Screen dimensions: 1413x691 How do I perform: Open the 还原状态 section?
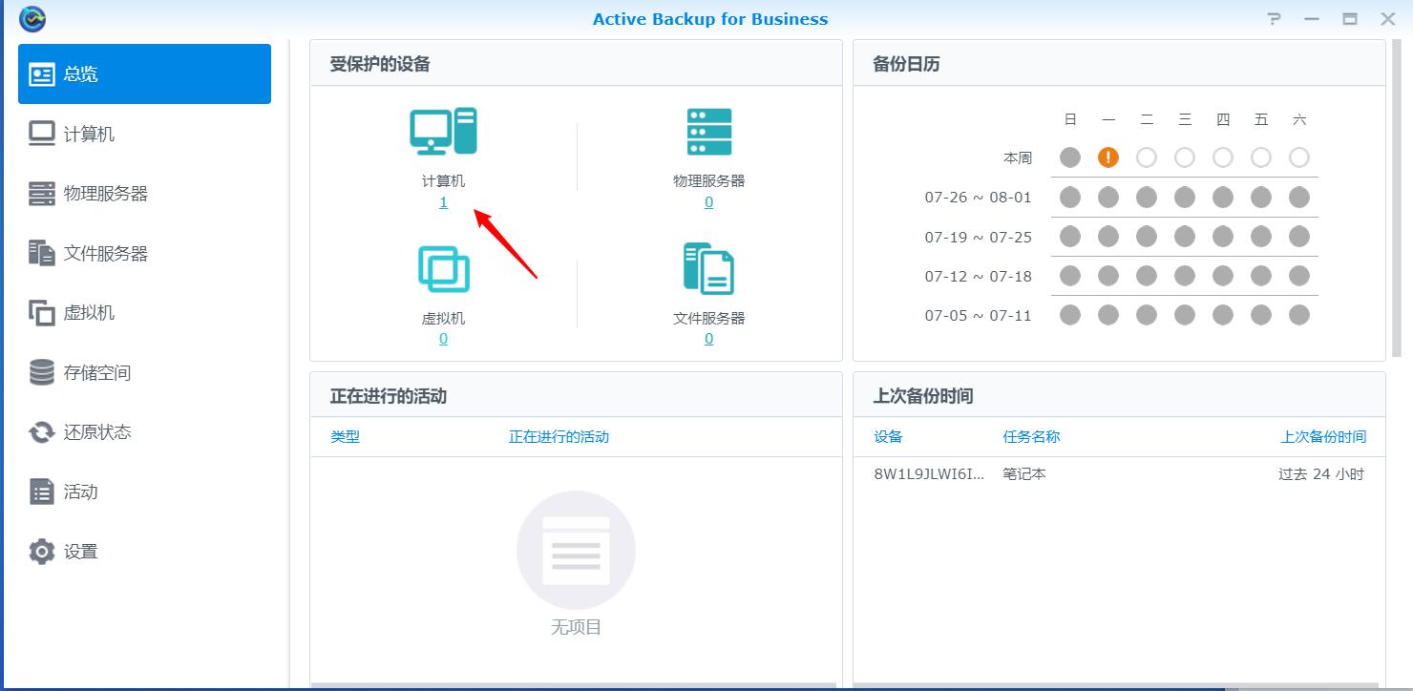point(144,432)
